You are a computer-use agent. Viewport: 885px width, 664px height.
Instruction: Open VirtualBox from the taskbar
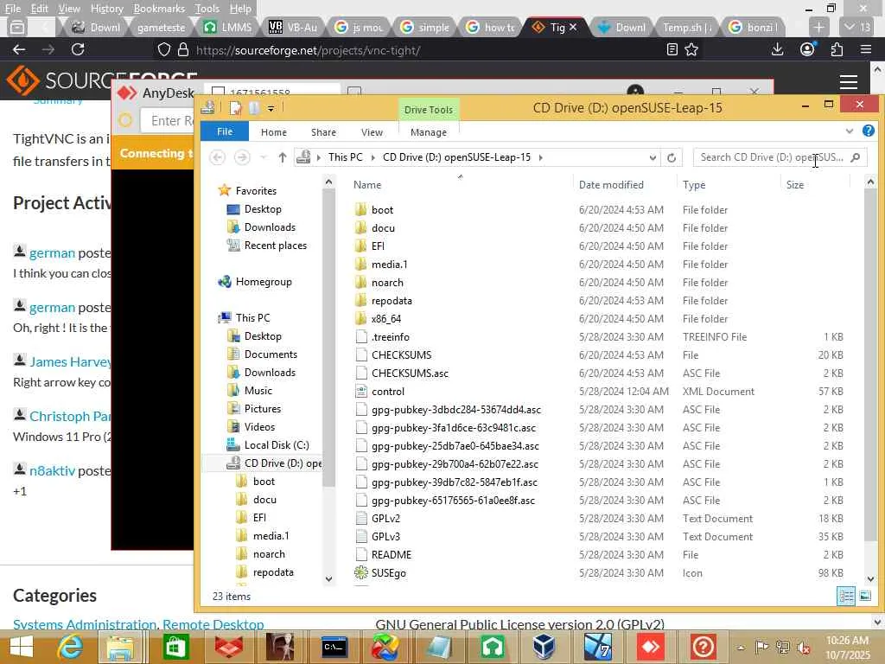(x=544, y=647)
